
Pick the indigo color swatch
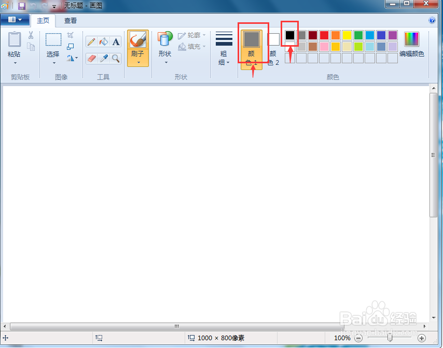pyautogui.click(x=381, y=35)
